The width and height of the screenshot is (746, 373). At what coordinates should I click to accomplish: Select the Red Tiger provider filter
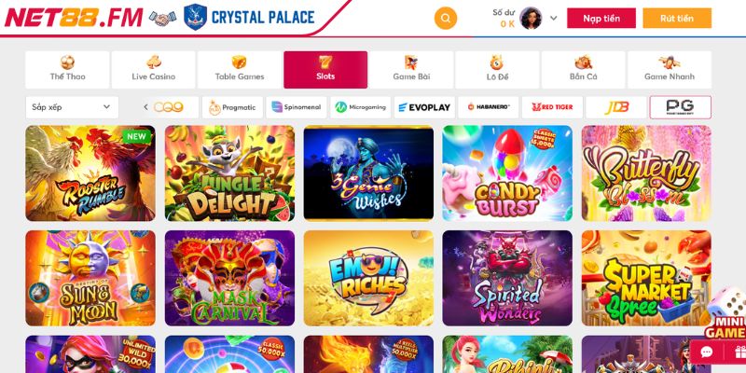tap(552, 107)
